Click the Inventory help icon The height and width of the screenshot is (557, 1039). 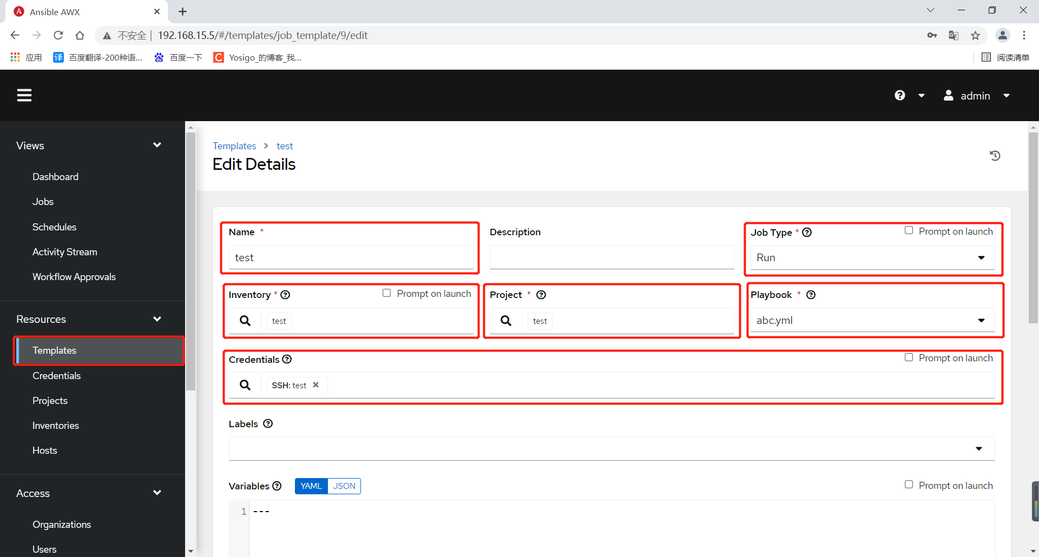click(x=285, y=295)
